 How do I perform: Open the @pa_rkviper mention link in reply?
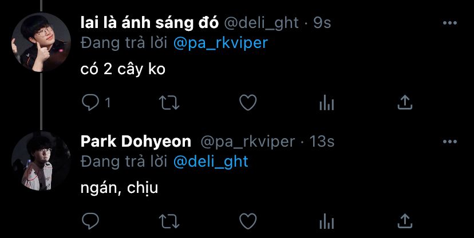220,43
